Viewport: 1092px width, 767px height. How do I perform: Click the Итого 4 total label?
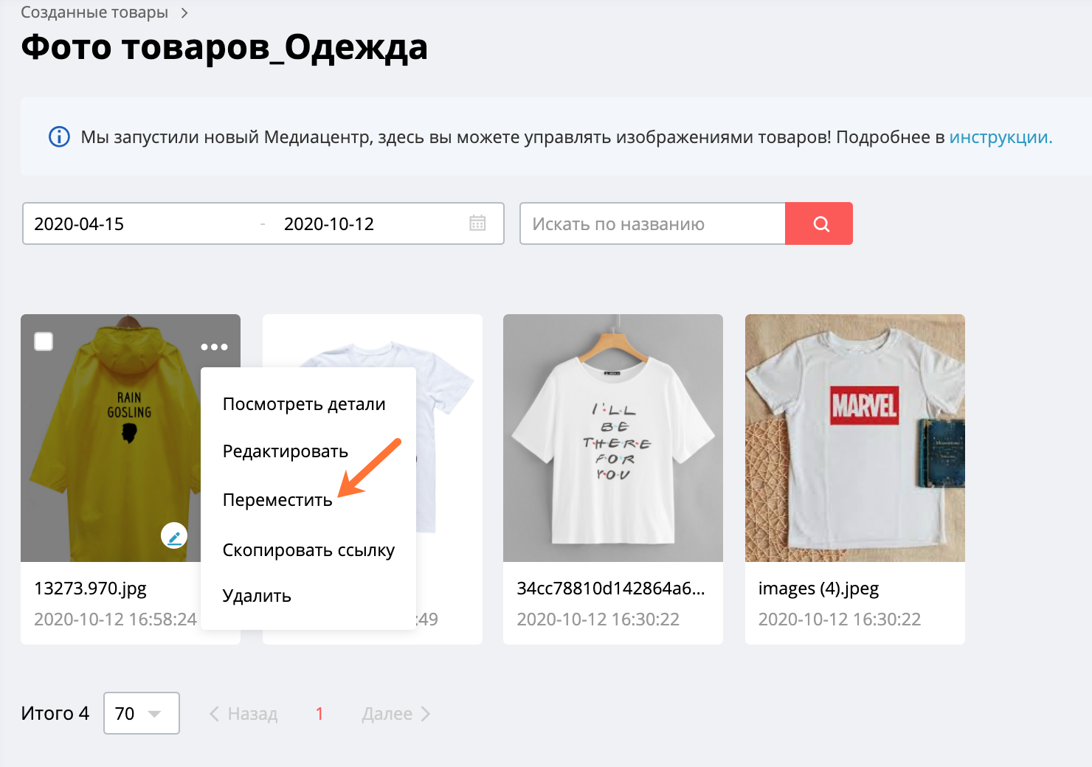[x=55, y=713]
